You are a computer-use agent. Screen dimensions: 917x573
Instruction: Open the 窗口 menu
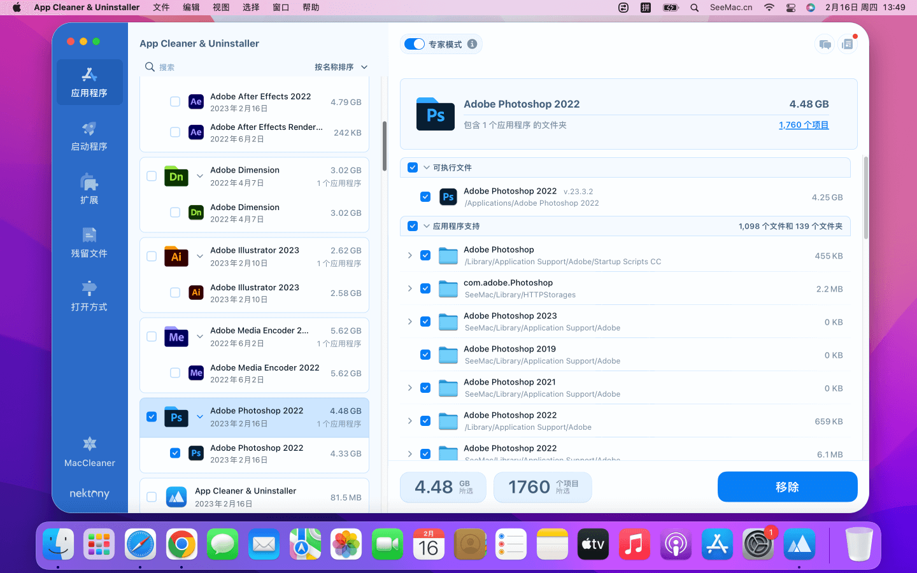click(x=281, y=8)
